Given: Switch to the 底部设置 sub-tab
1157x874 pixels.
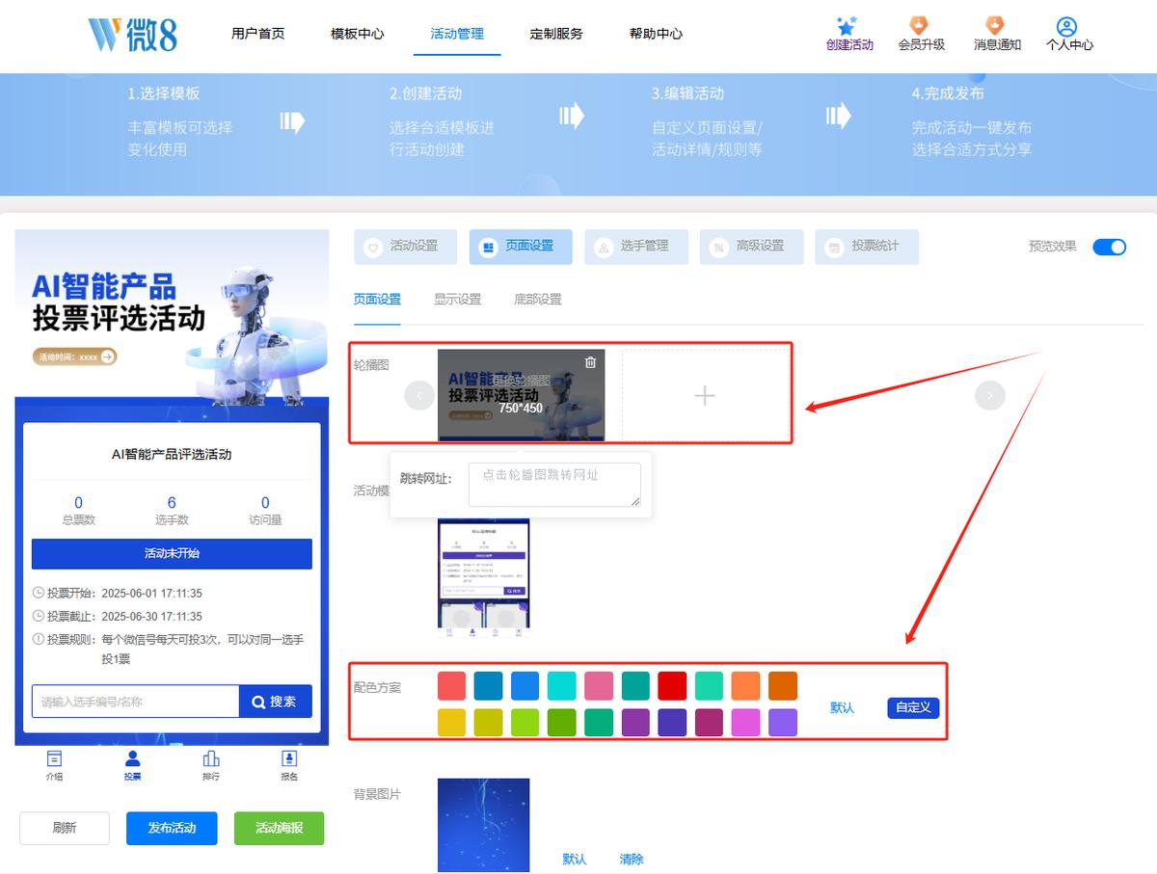Looking at the screenshot, I should [538, 300].
